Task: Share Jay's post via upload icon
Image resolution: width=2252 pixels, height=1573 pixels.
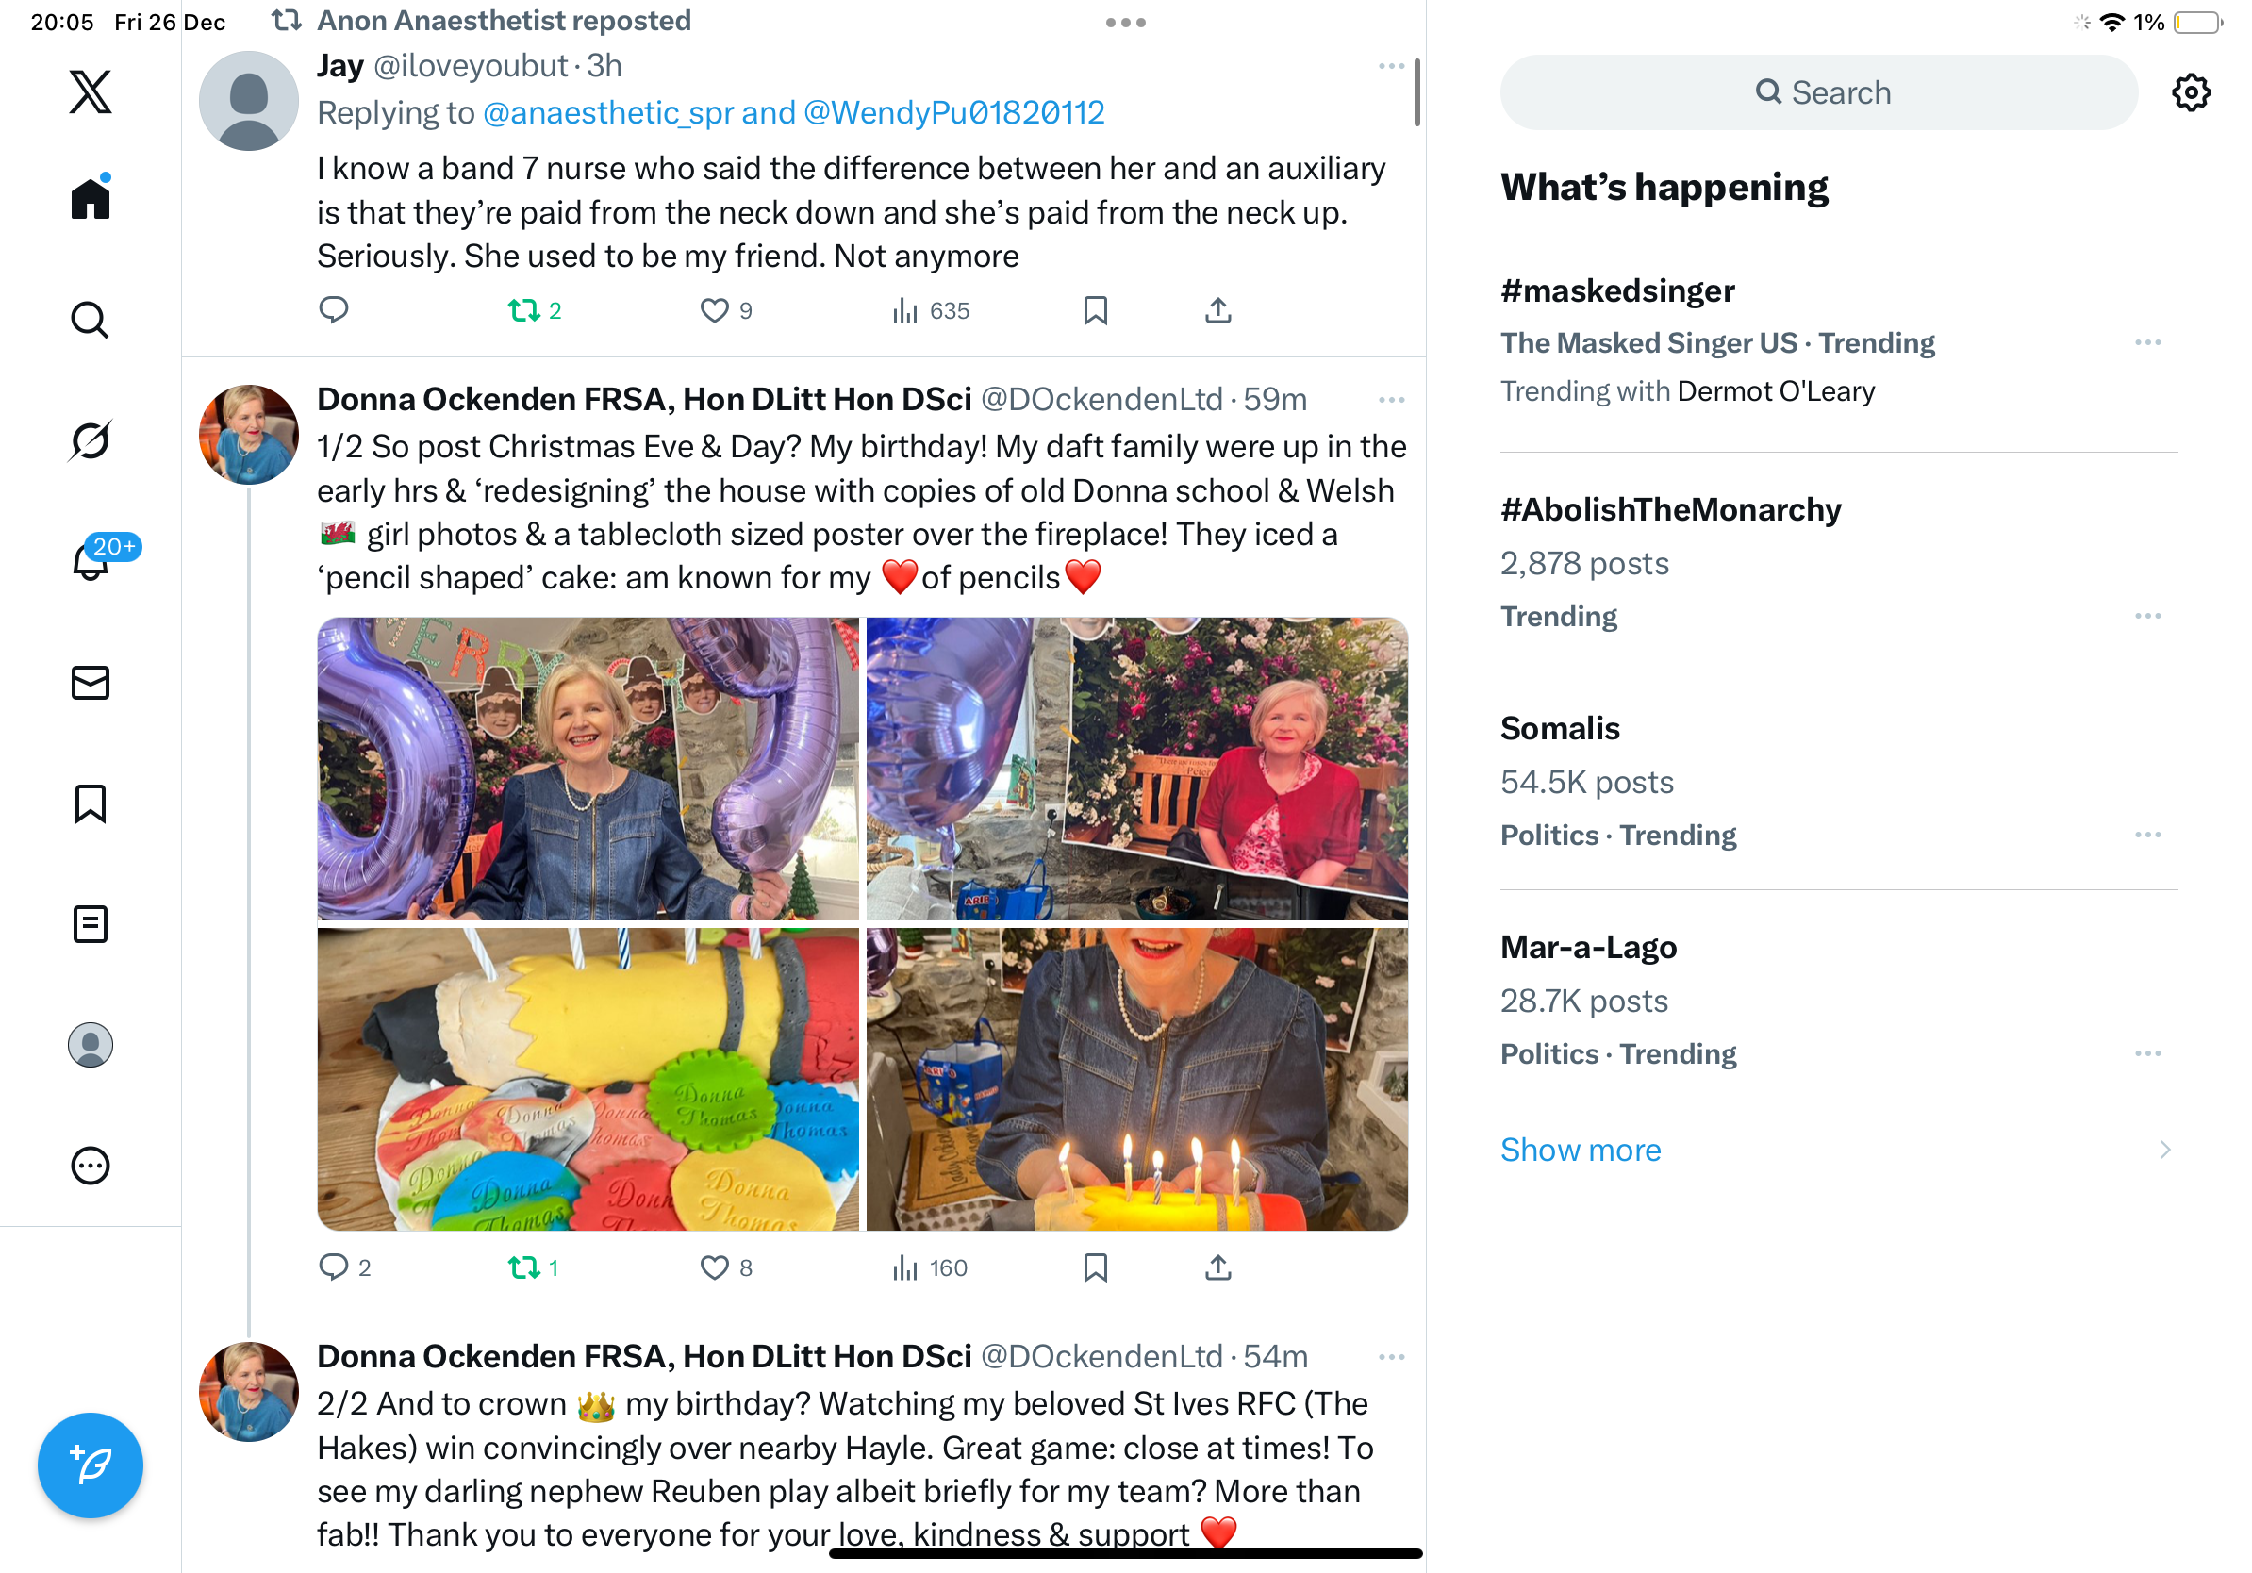Action: (x=1217, y=311)
